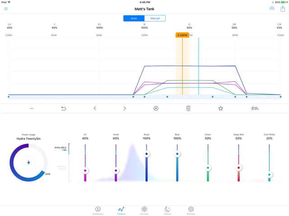Remove point with minus icon
Image resolution: width=289 pixels, height=216 pixels.
(32, 108)
